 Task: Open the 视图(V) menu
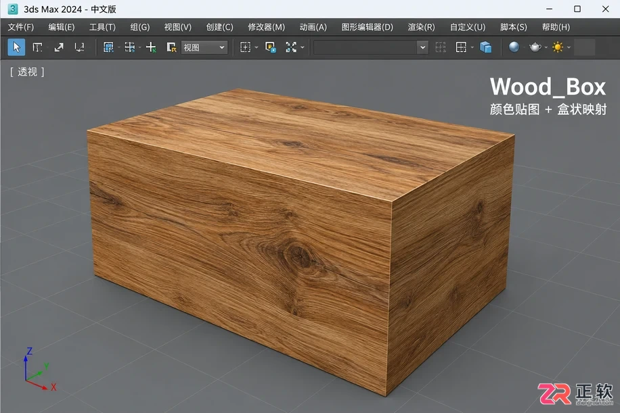click(x=178, y=27)
